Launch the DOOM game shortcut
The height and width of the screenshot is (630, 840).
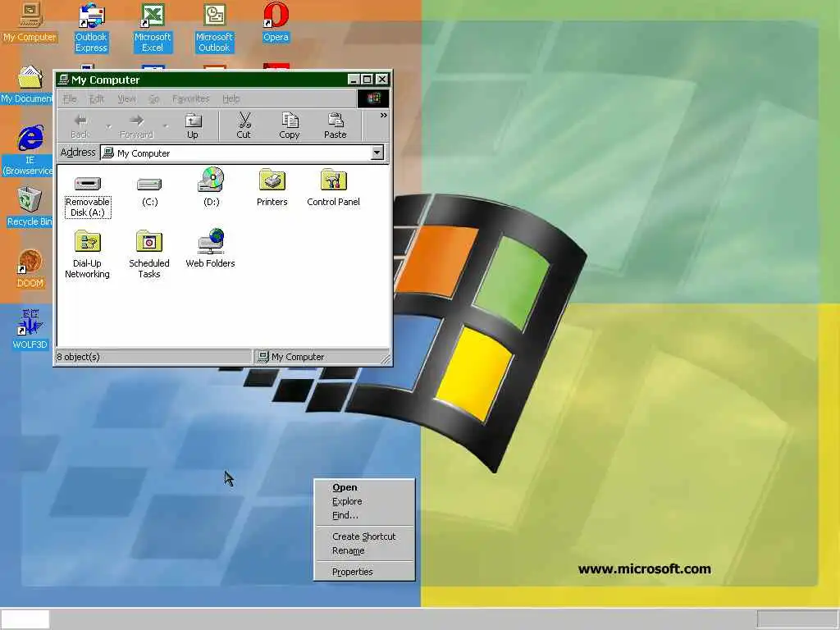click(30, 269)
